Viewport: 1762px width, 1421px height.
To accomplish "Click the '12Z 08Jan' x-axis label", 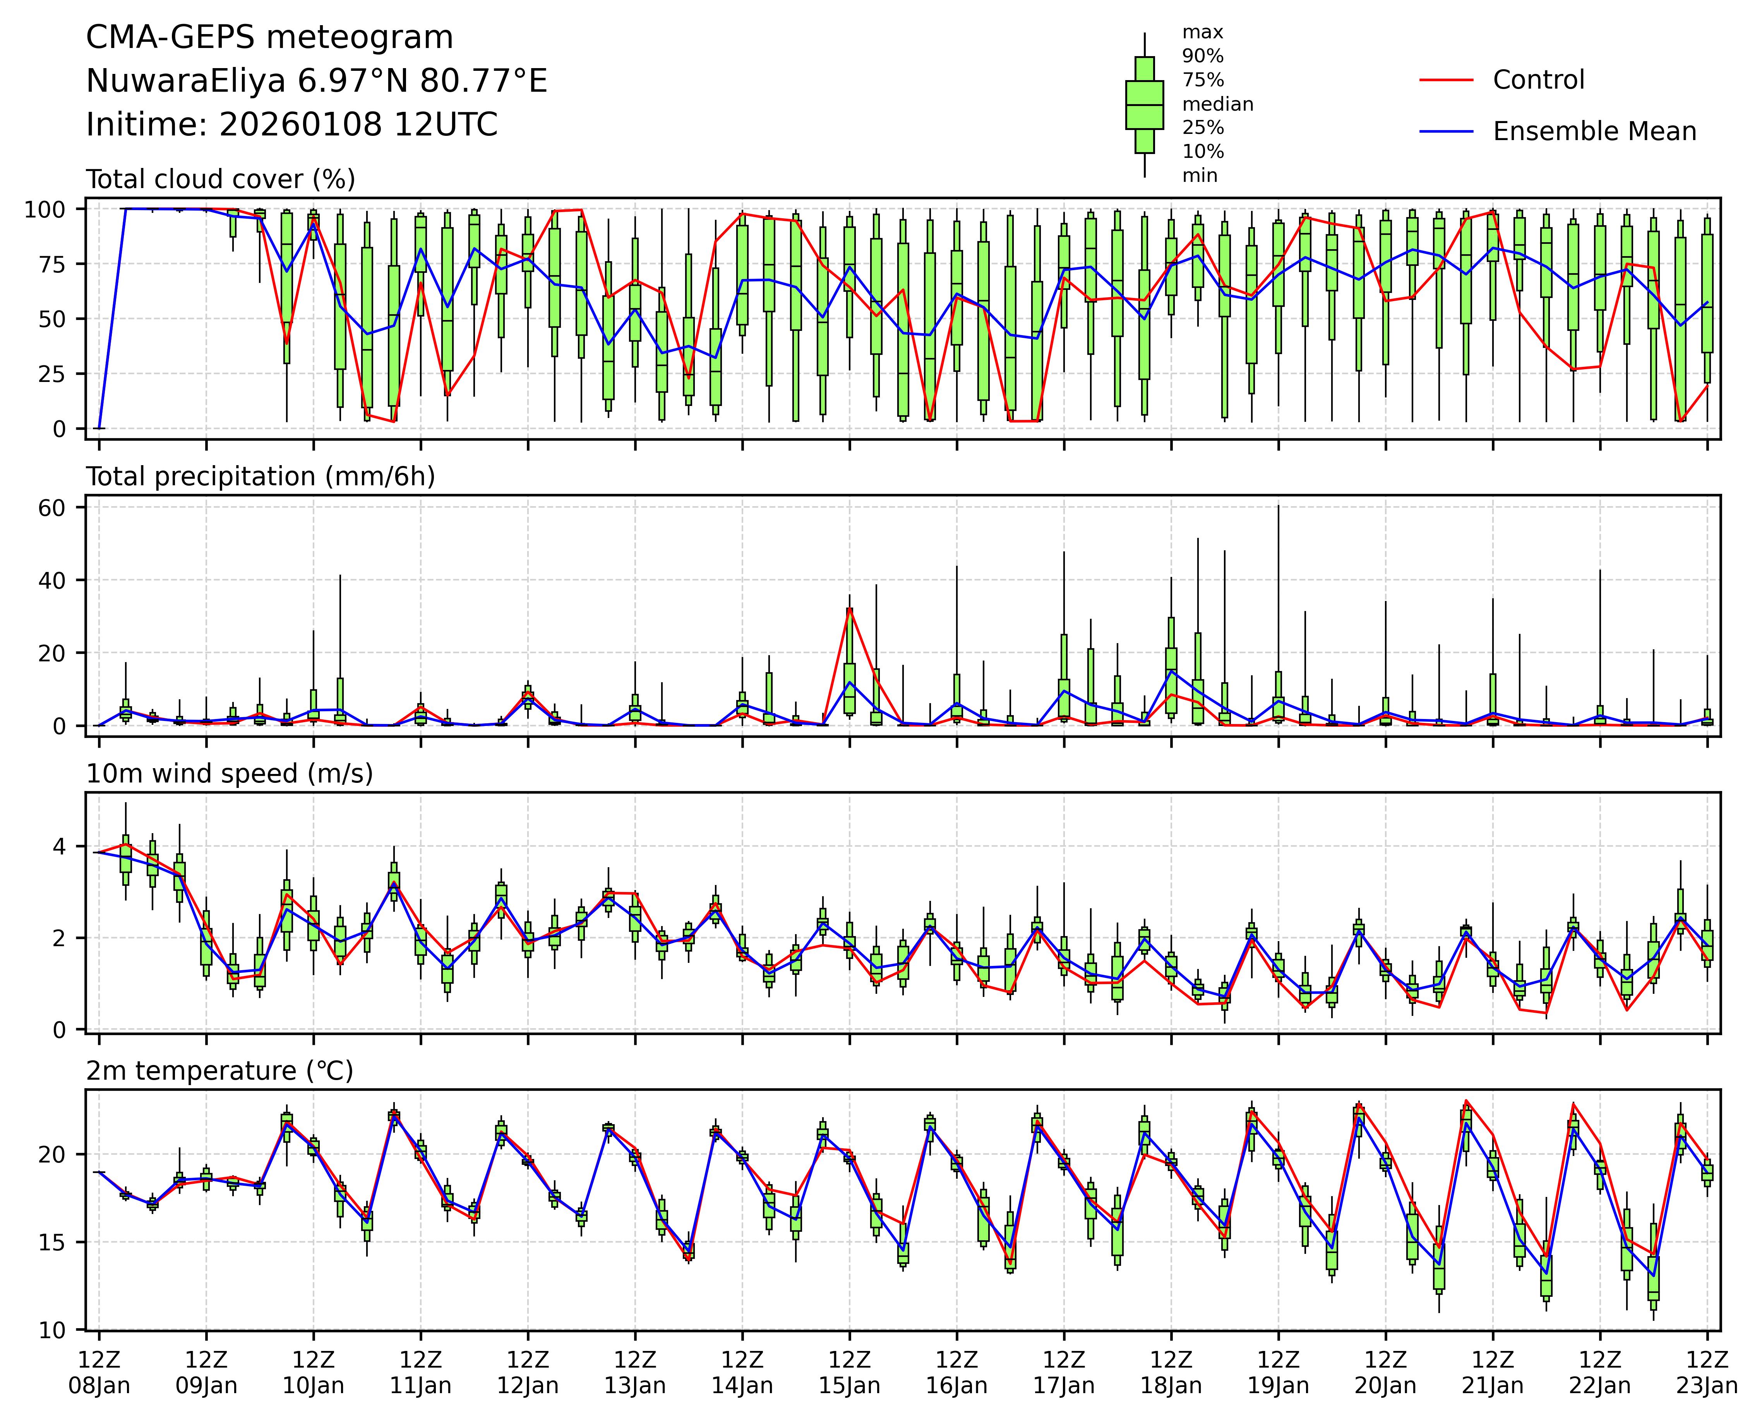I will [99, 1373].
